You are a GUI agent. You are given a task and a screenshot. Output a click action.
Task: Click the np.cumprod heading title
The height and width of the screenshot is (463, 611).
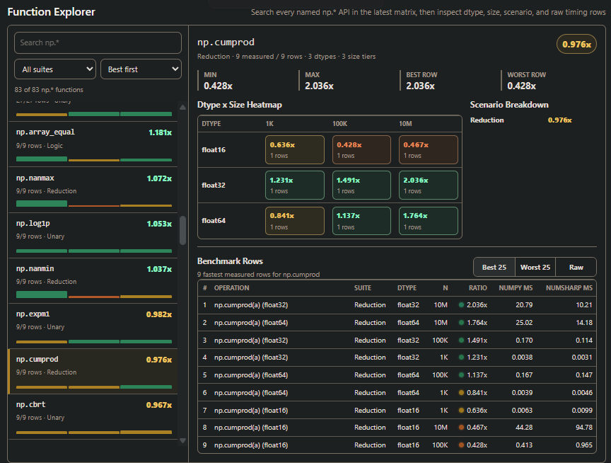[226, 42]
